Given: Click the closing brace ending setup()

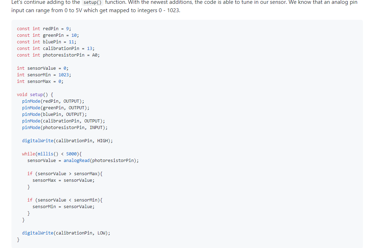Looking at the screenshot, I should click(18, 239).
